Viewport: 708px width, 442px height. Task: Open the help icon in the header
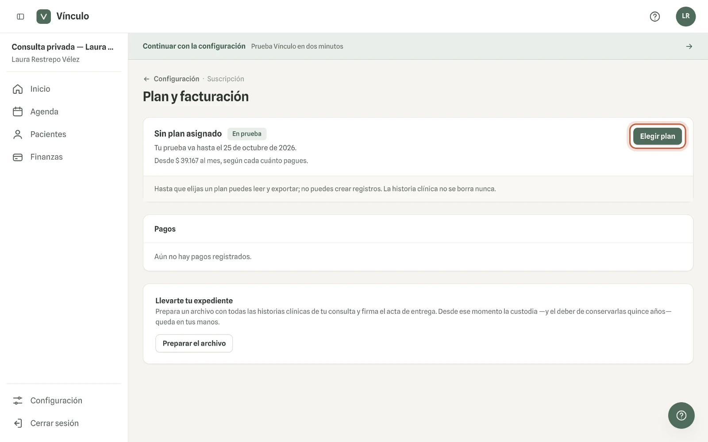pyautogui.click(x=654, y=16)
